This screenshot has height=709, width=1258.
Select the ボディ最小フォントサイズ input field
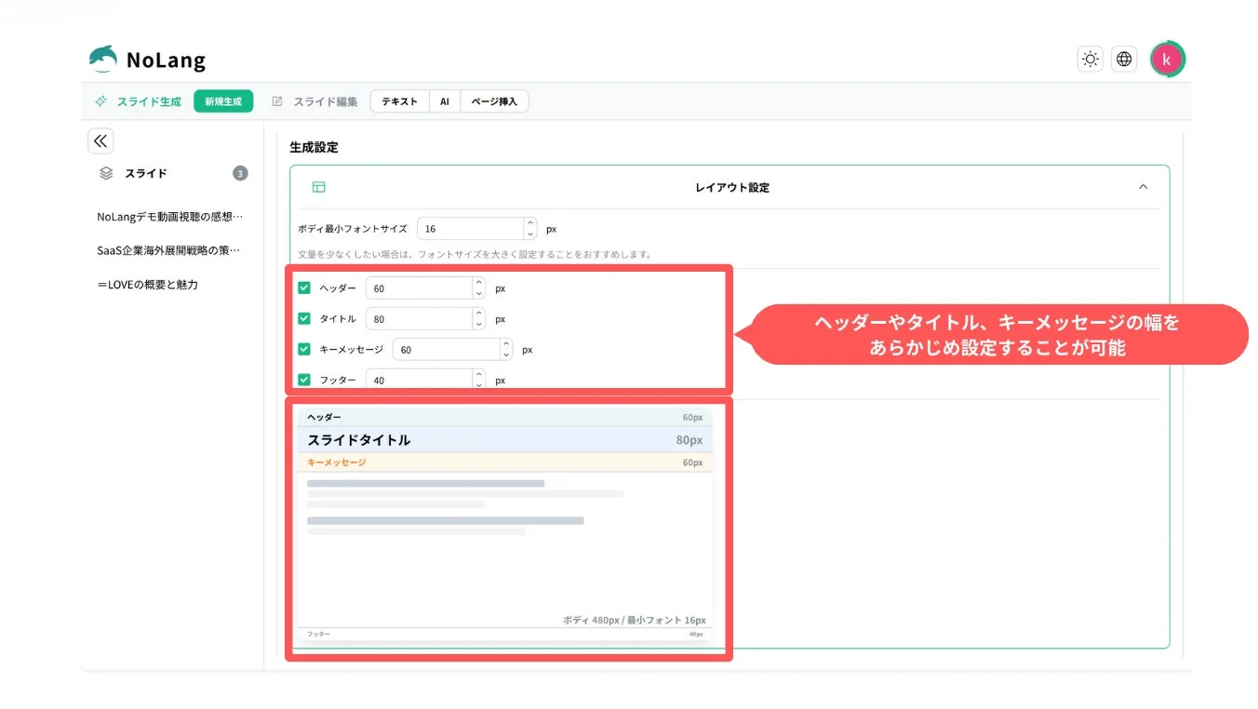pos(470,228)
